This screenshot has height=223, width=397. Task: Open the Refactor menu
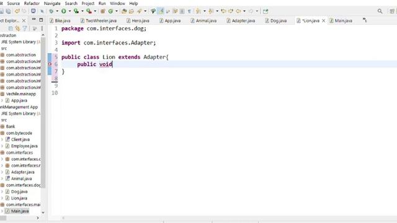point(32,4)
